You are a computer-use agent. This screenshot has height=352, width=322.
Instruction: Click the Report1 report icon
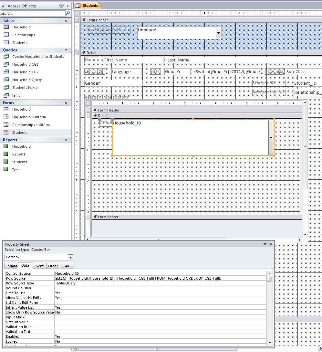point(6,154)
